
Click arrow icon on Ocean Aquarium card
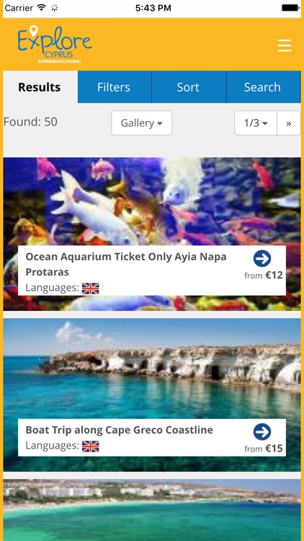(x=262, y=258)
